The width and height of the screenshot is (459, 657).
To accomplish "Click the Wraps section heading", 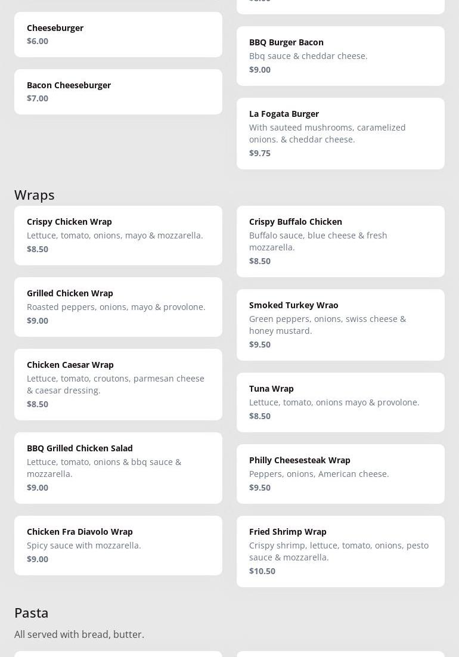I will coord(35,195).
